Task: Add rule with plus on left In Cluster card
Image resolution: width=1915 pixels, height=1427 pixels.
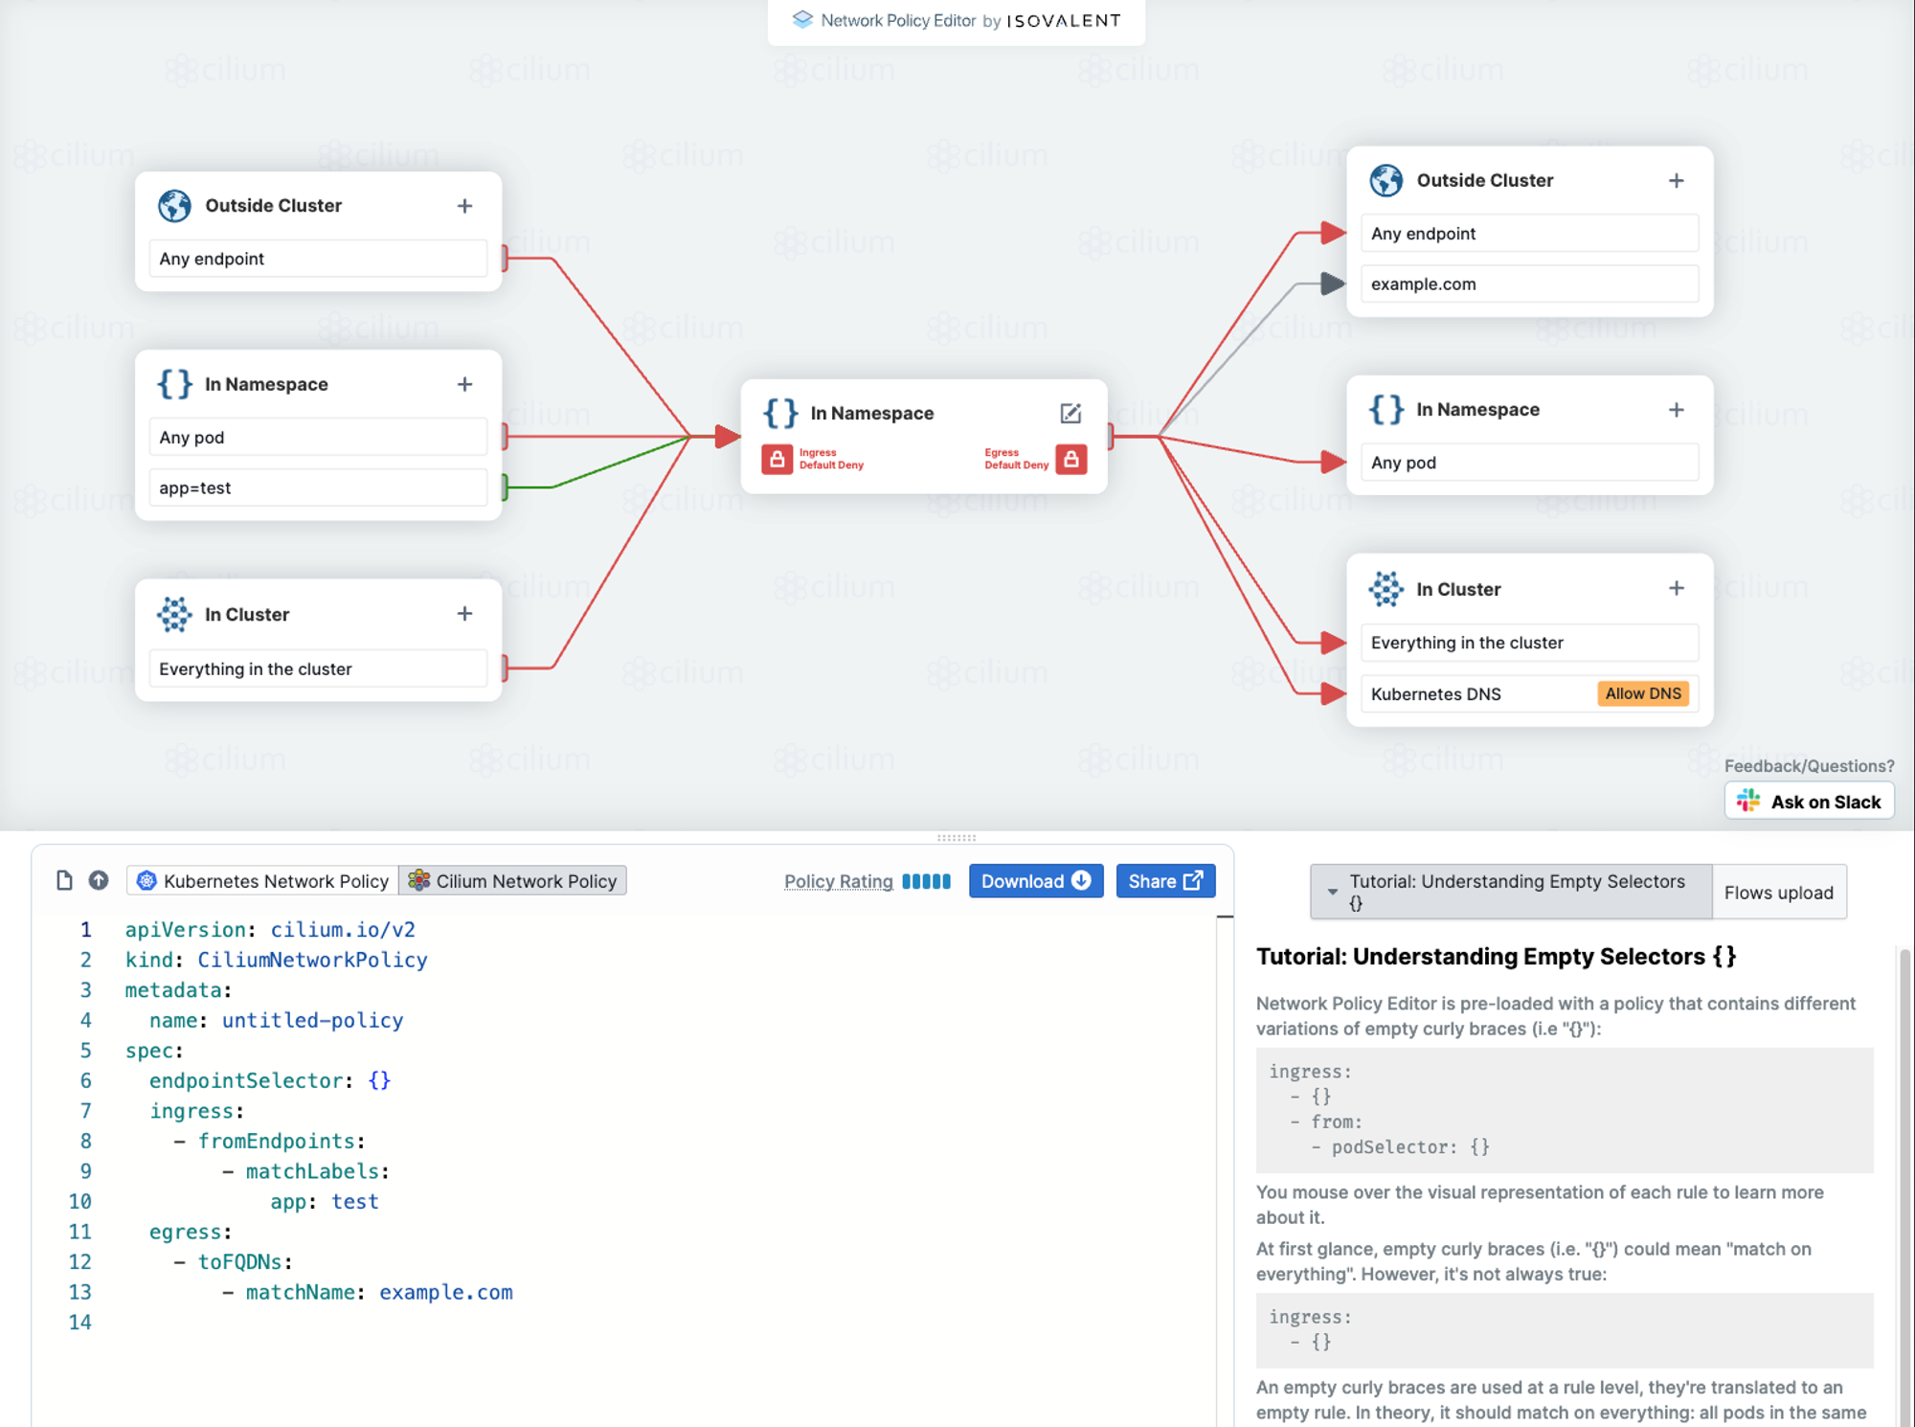Action: pyautogui.click(x=464, y=614)
